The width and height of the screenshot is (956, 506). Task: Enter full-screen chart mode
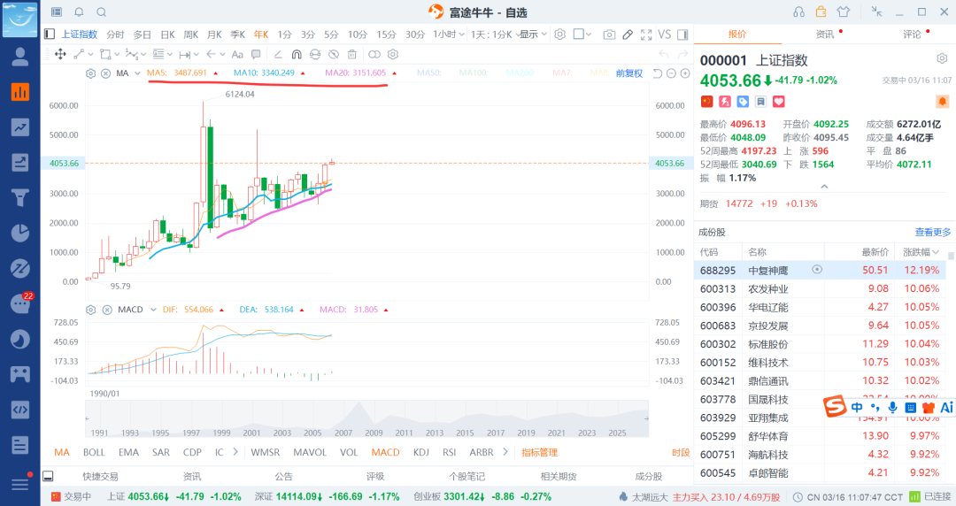pos(646,34)
